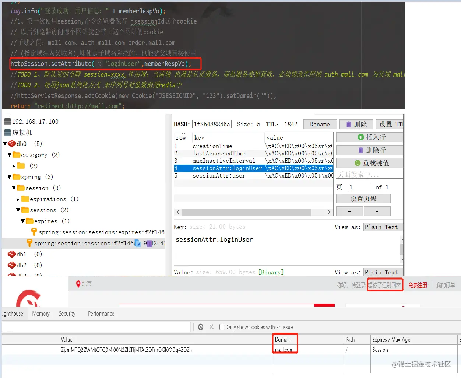Collapse the category folder node

click(9, 155)
